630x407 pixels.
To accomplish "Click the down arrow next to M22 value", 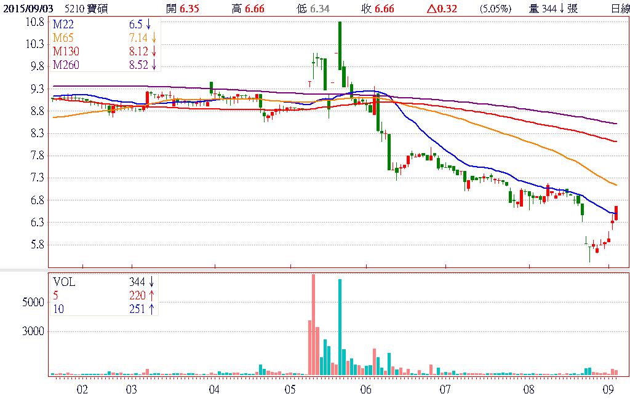I will 148,25.
